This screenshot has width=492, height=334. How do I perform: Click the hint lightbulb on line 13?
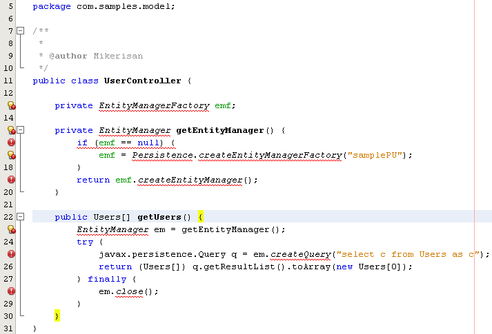(11, 105)
